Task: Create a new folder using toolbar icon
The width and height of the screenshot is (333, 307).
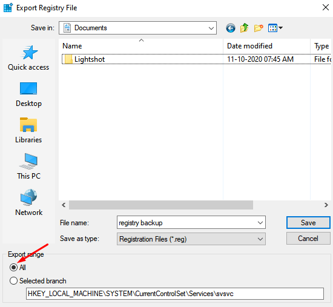Action: [x=259, y=28]
